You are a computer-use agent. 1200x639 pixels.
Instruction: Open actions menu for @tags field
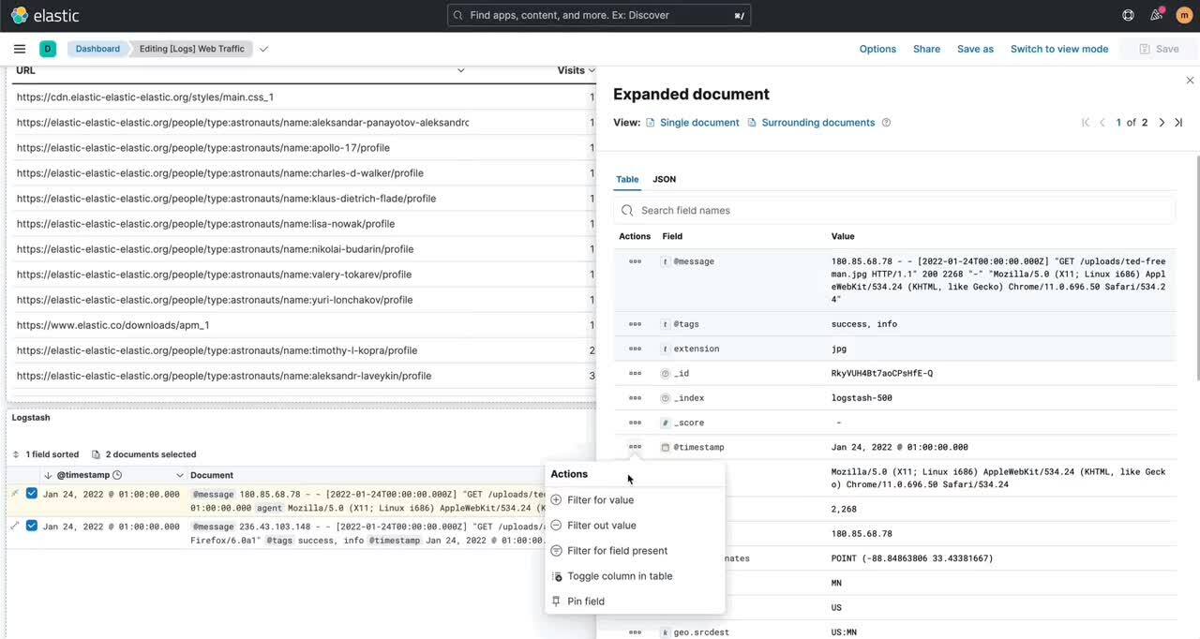click(635, 324)
